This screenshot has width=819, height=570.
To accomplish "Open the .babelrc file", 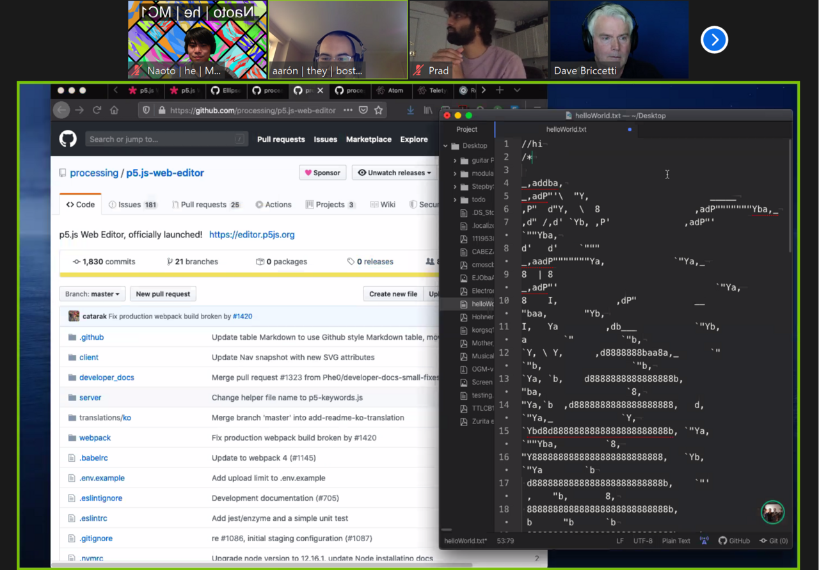I will [x=93, y=458].
